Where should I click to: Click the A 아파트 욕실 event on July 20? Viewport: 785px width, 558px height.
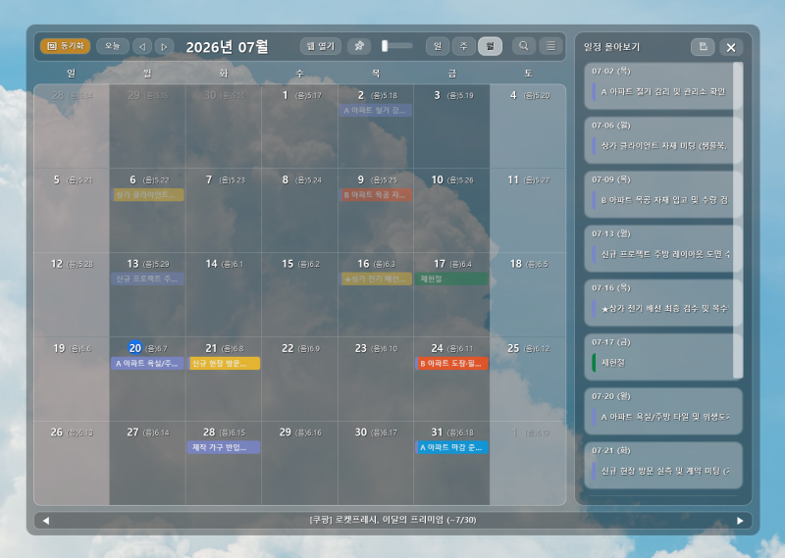pyautogui.click(x=148, y=363)
